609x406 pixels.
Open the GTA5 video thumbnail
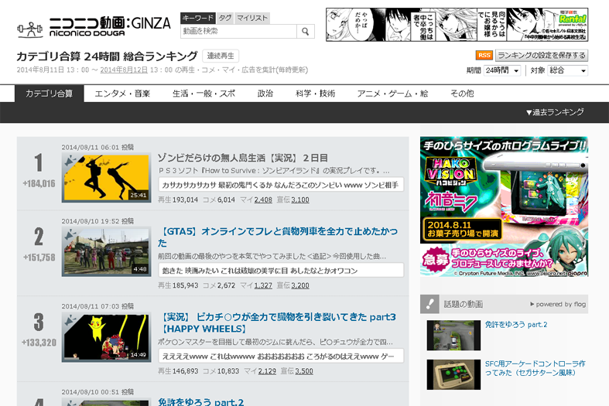click(x=107, y=251)
